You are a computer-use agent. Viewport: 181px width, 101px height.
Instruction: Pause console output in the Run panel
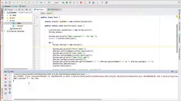(x=5, y=82)
